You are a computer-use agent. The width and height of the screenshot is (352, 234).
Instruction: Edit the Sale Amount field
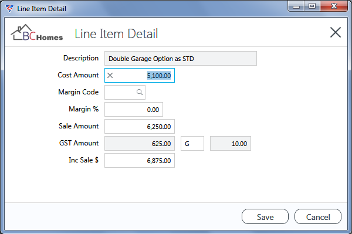pos(140,126)
